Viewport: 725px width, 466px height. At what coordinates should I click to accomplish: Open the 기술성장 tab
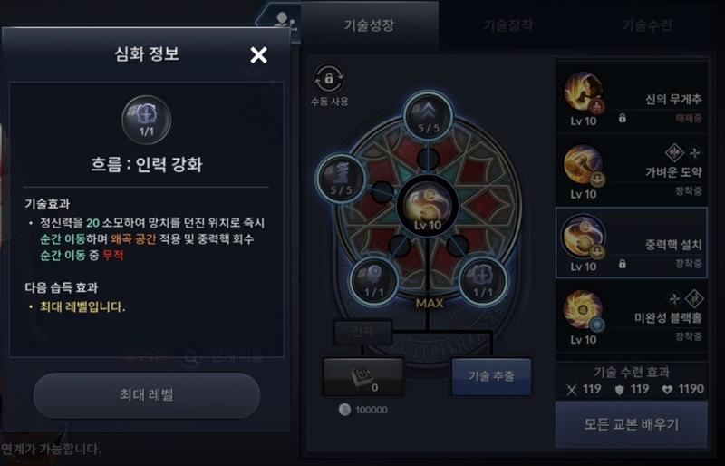369,24
